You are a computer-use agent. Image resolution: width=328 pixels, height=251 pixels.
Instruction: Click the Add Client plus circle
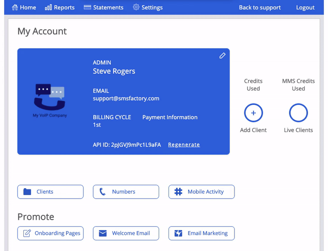[253, 113]
